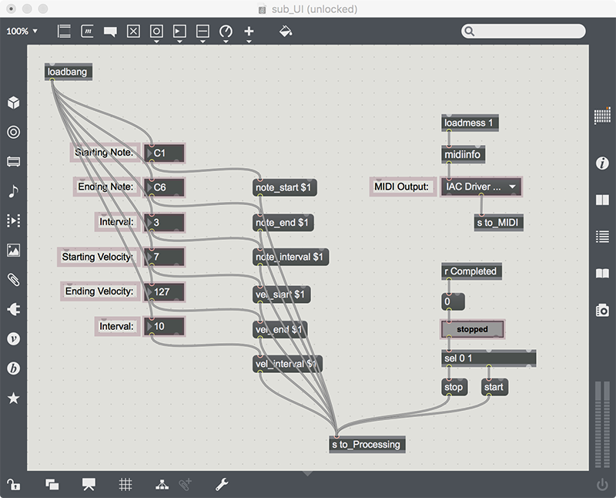616x498 pixels.
Task: Open the Vizzie modules browser
Action: [14, 338]
